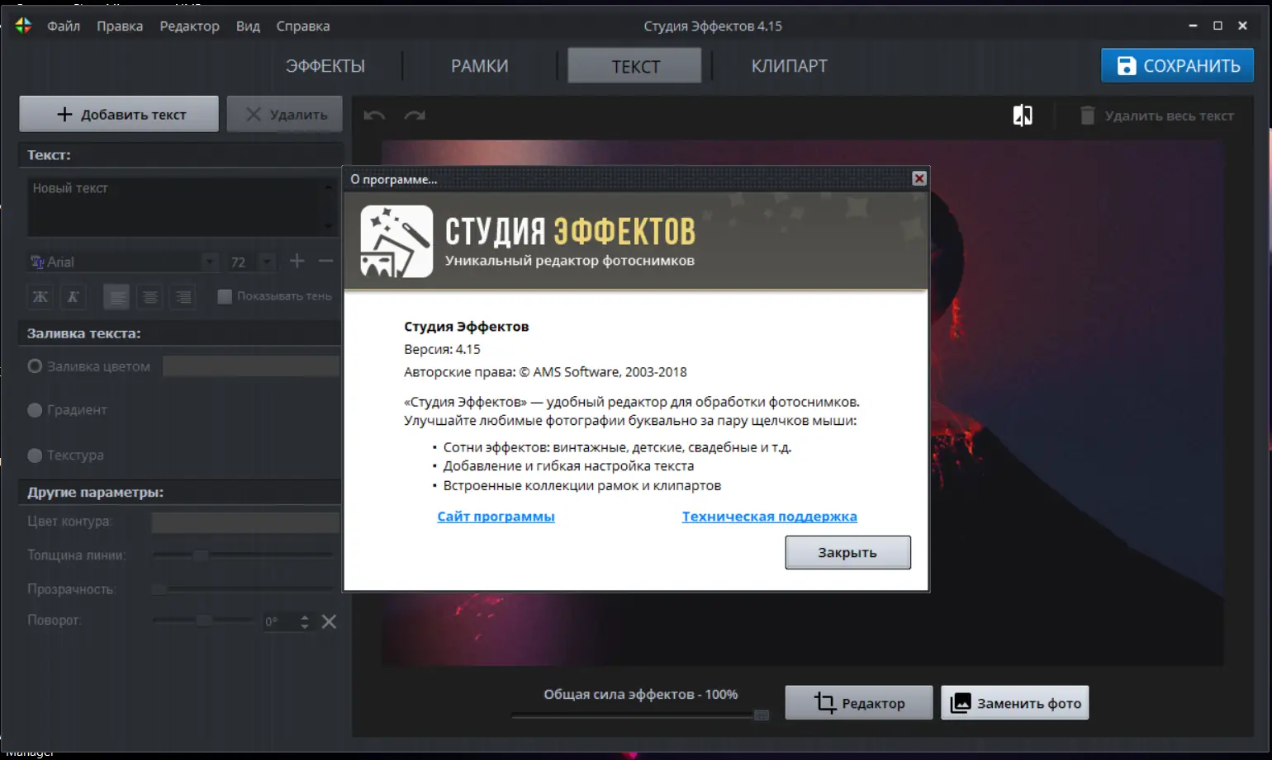Apply center text alignment
Image resolution: width=1272 pixels, height=760 pixels.
tap(150, 296)
